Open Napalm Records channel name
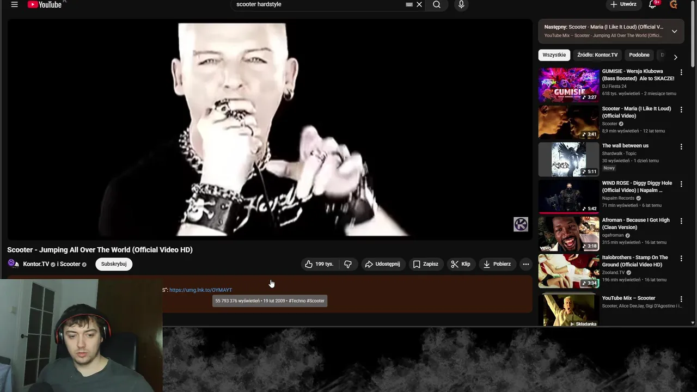697x392 pixels. coord(618,198)
